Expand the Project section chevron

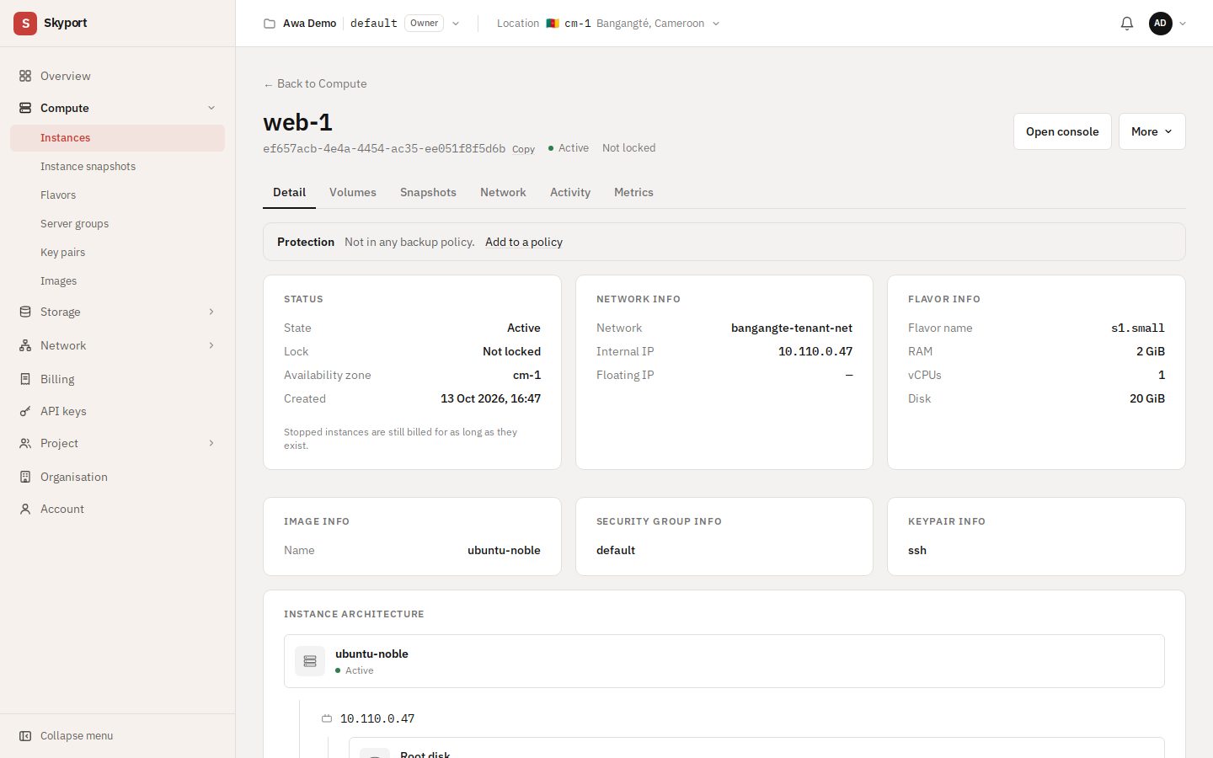coord(211,443)
